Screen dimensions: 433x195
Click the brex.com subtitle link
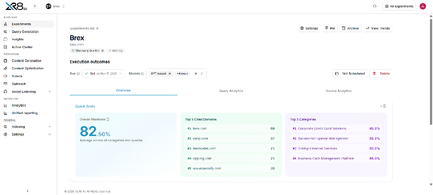77,45
